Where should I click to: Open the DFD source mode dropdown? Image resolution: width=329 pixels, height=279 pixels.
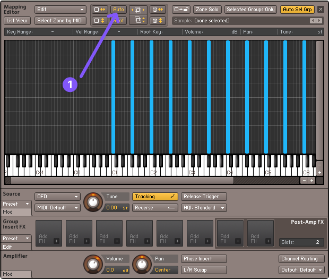click(x=57, y=197)
